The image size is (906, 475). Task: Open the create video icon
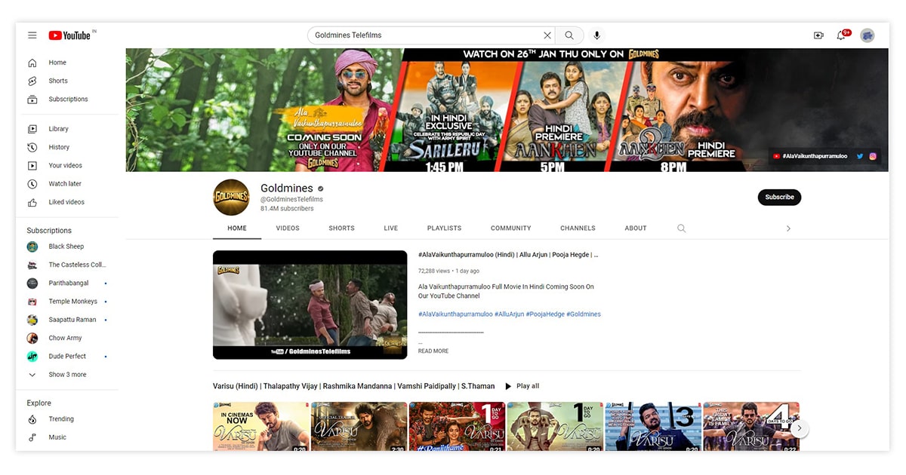coord(818,35)
